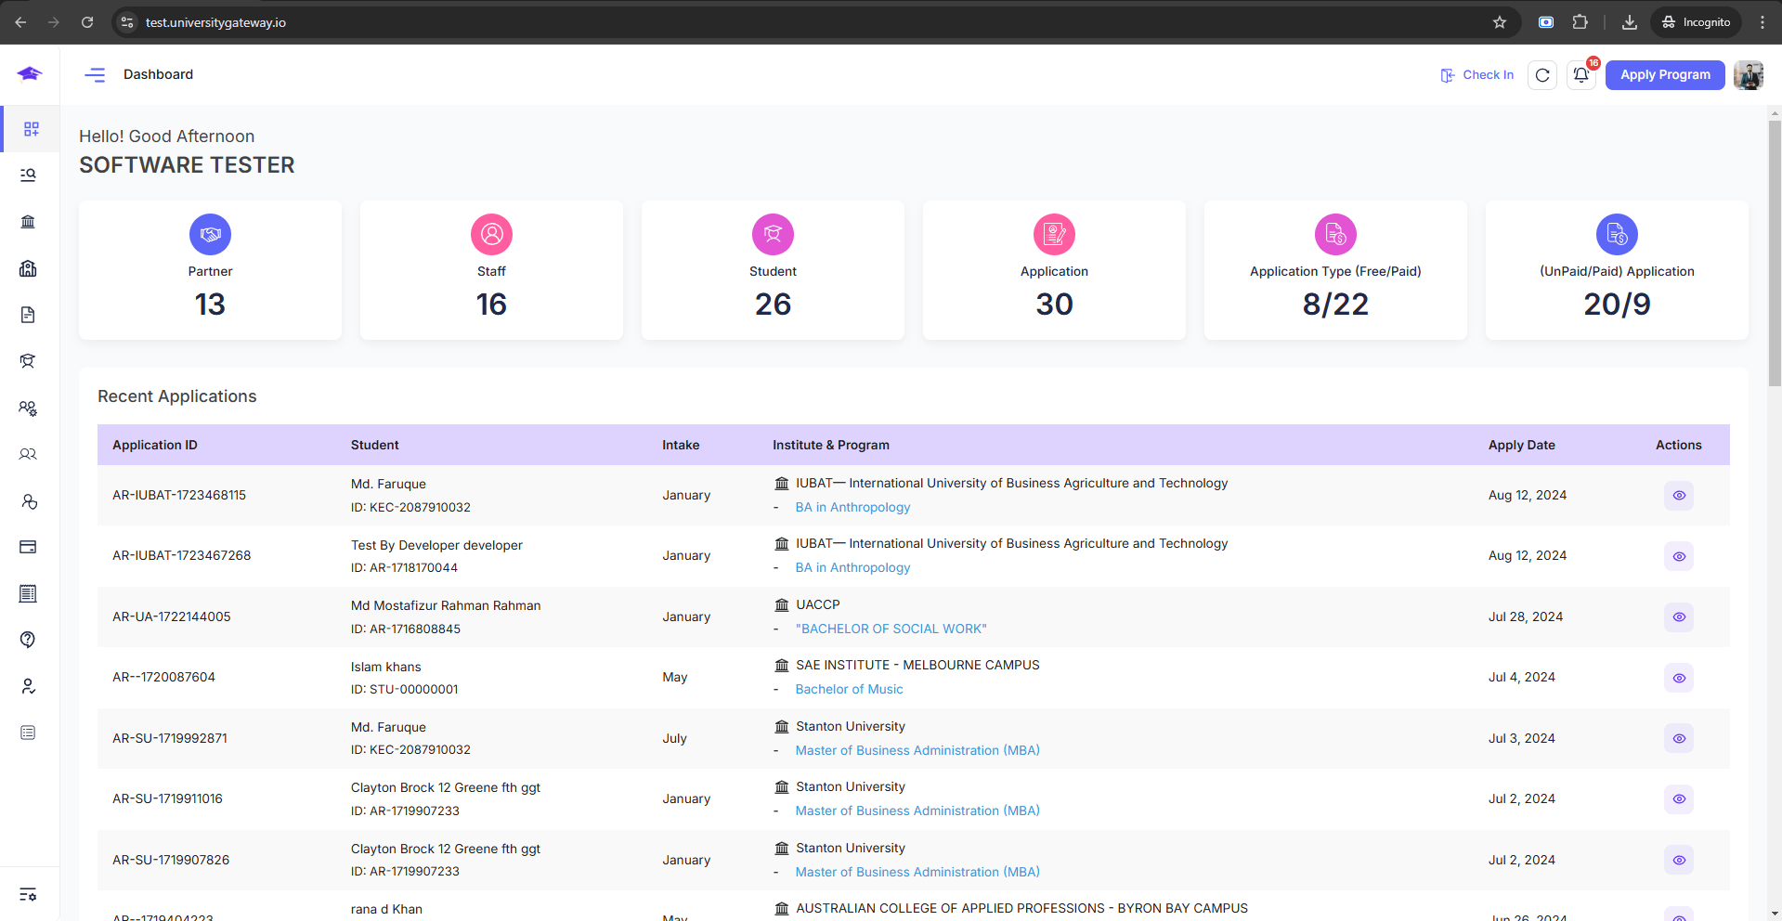1782x921 pixels.
Task: View application AR-SU-1719992871 via eye icon
Action: click(1678, 739)
